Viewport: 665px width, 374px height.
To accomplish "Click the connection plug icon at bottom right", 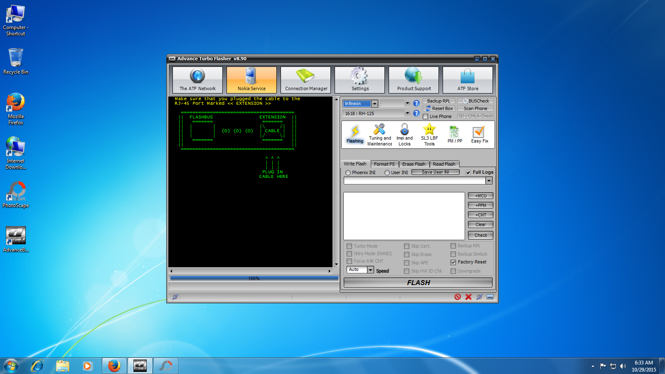I will point(479,297).
